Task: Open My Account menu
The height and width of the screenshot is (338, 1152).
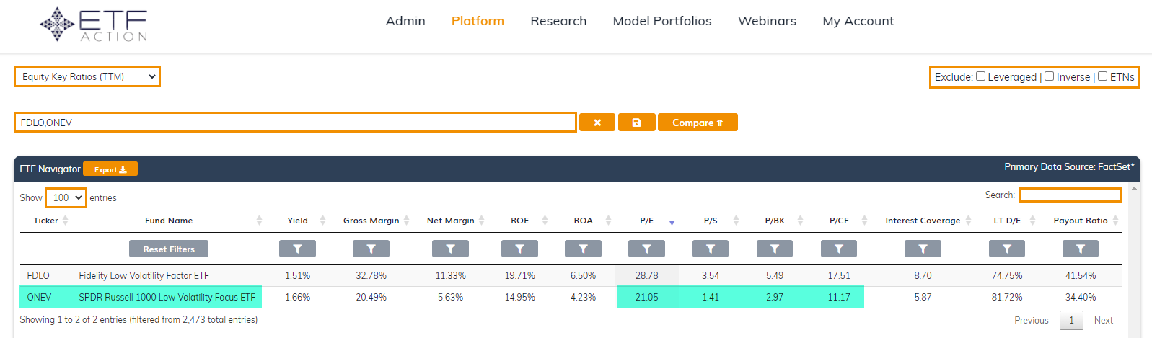Action: [858, 21]
